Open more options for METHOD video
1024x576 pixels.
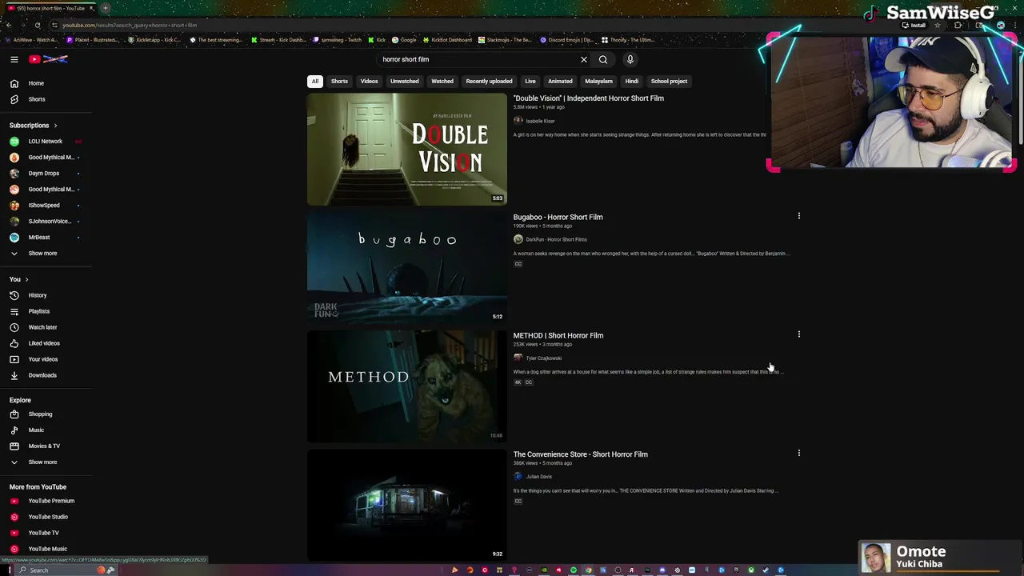tap(798, 334)
